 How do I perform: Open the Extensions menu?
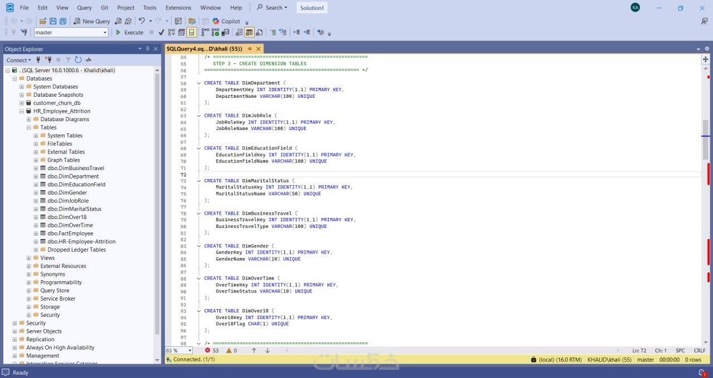coord(178,8)
